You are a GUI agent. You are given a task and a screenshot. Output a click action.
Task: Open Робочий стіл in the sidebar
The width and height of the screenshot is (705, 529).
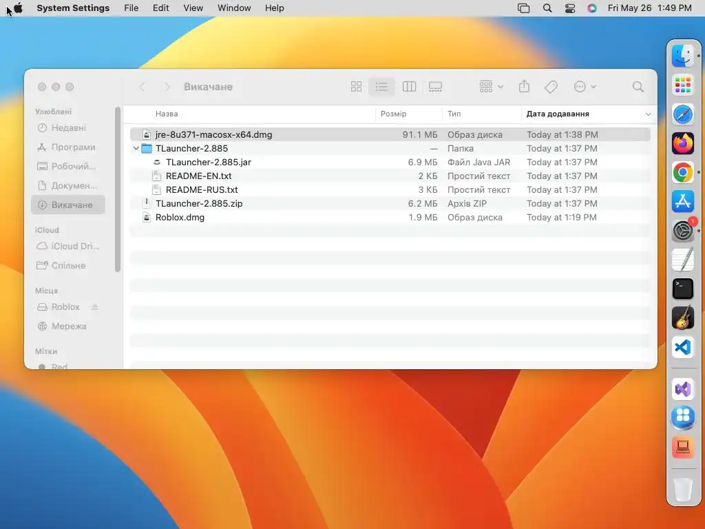[68, 167]
